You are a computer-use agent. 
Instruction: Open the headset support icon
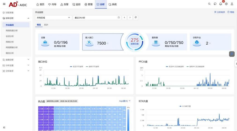click(x=215, y=4)
